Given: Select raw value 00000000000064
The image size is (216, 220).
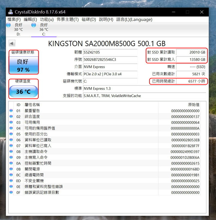Looking at the screenshot, I should click(x=185, y=122).
